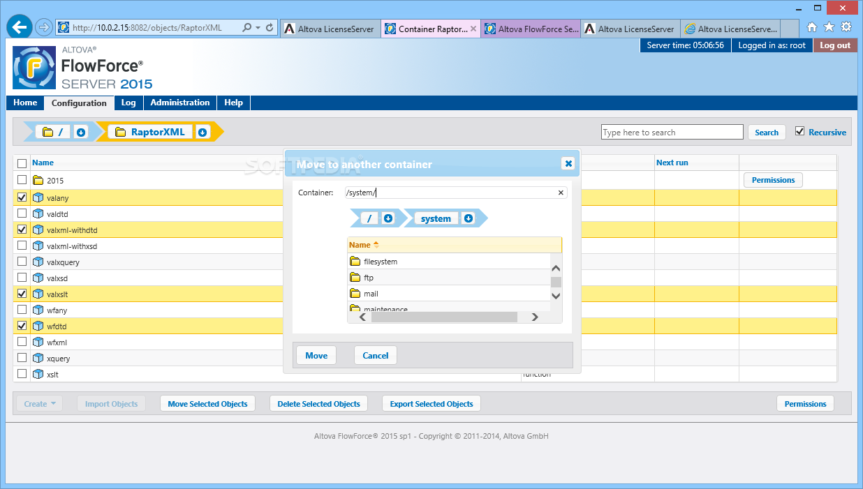863x489 pixels.
Task: Click the valxquery function cube icon
Action: 38,262
